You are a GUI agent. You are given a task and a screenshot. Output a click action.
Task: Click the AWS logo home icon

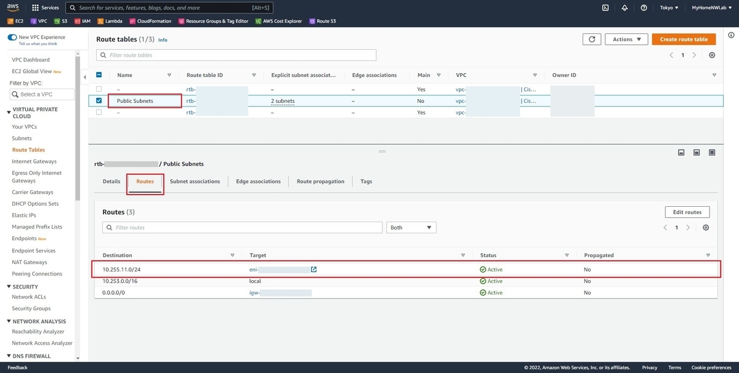coord(14,8)
